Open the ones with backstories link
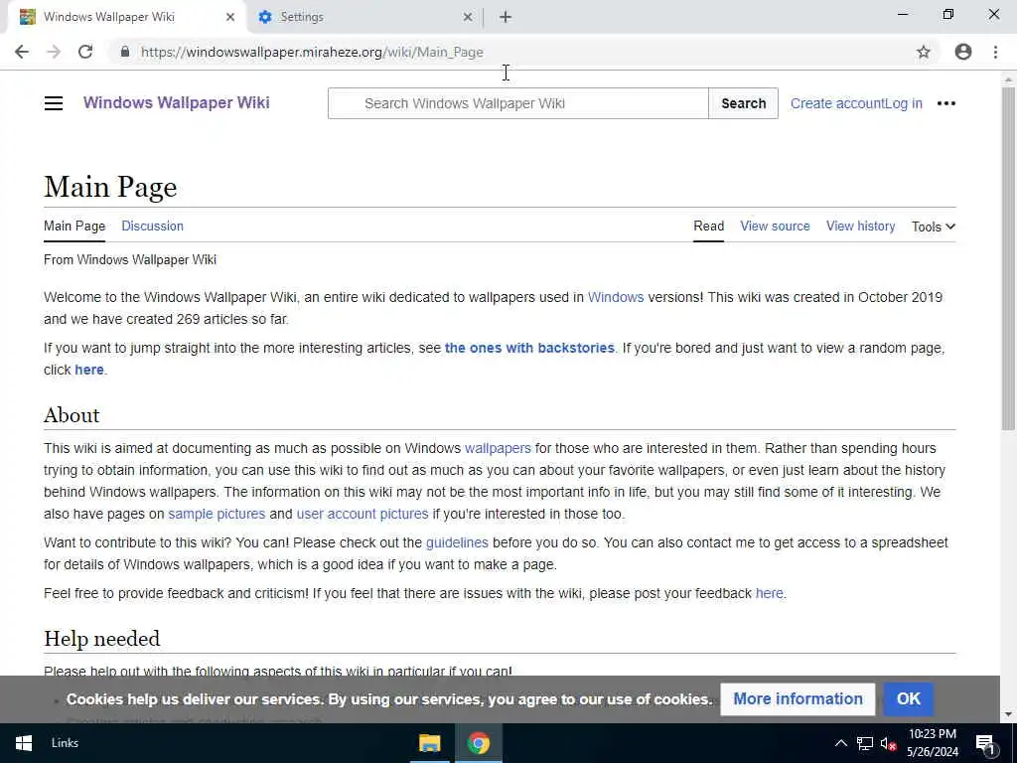The image size is (1017, 763). pos(529,348)
